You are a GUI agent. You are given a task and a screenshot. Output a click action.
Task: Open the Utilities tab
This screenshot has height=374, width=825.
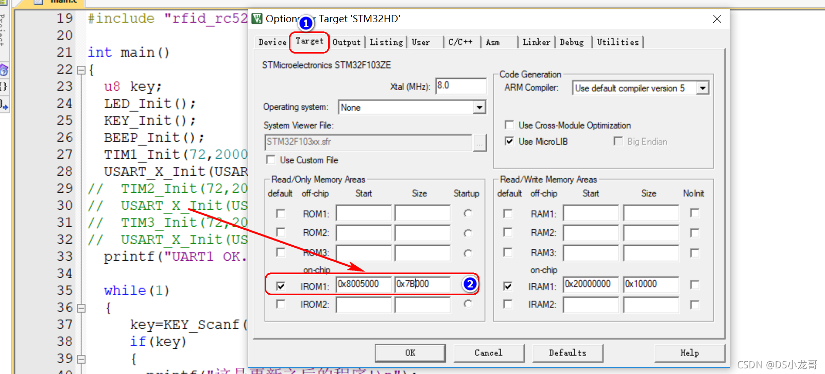click(617, 42)
